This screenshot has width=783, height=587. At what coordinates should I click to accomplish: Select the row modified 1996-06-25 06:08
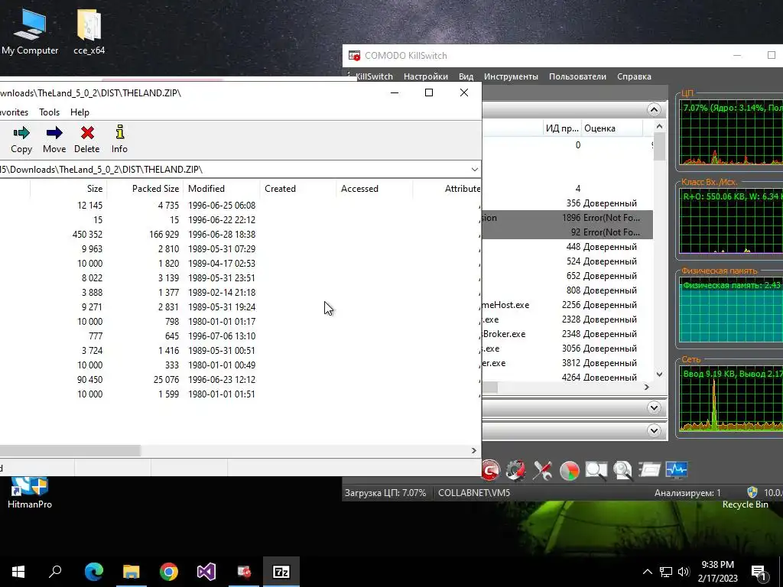[x=239, y=205]
